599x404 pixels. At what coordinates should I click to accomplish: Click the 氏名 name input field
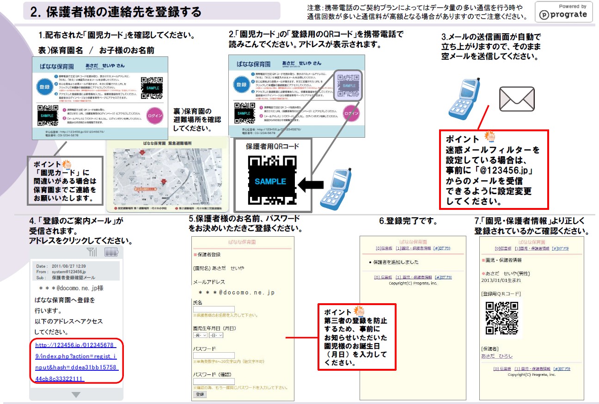[214, 309]
